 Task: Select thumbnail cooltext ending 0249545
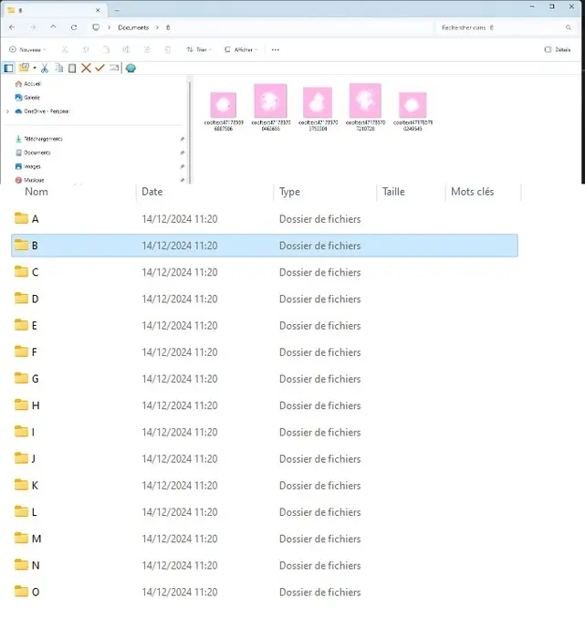(x=413, y=110)
